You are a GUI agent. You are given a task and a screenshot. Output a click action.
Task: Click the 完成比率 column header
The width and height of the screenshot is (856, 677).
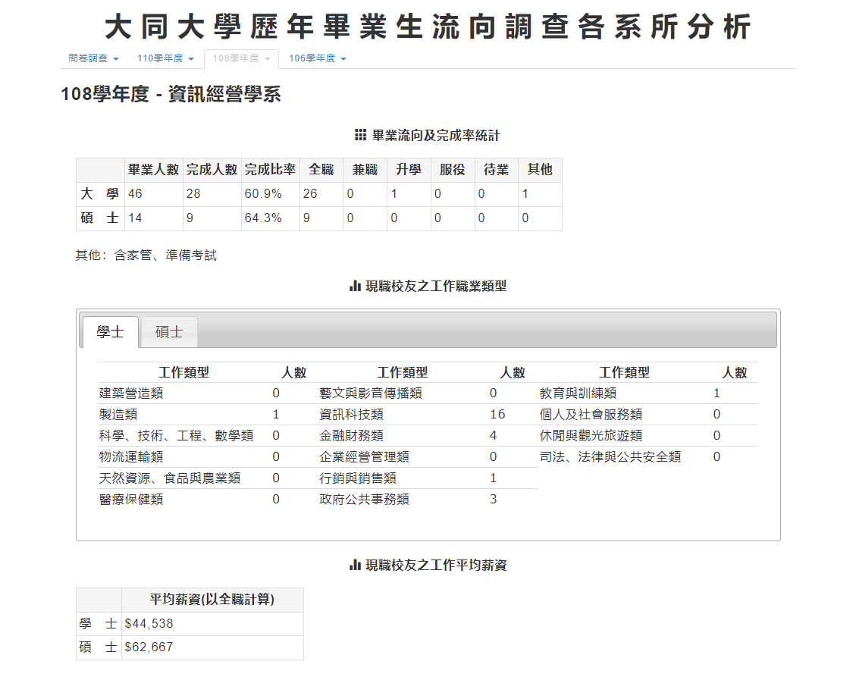270,170
